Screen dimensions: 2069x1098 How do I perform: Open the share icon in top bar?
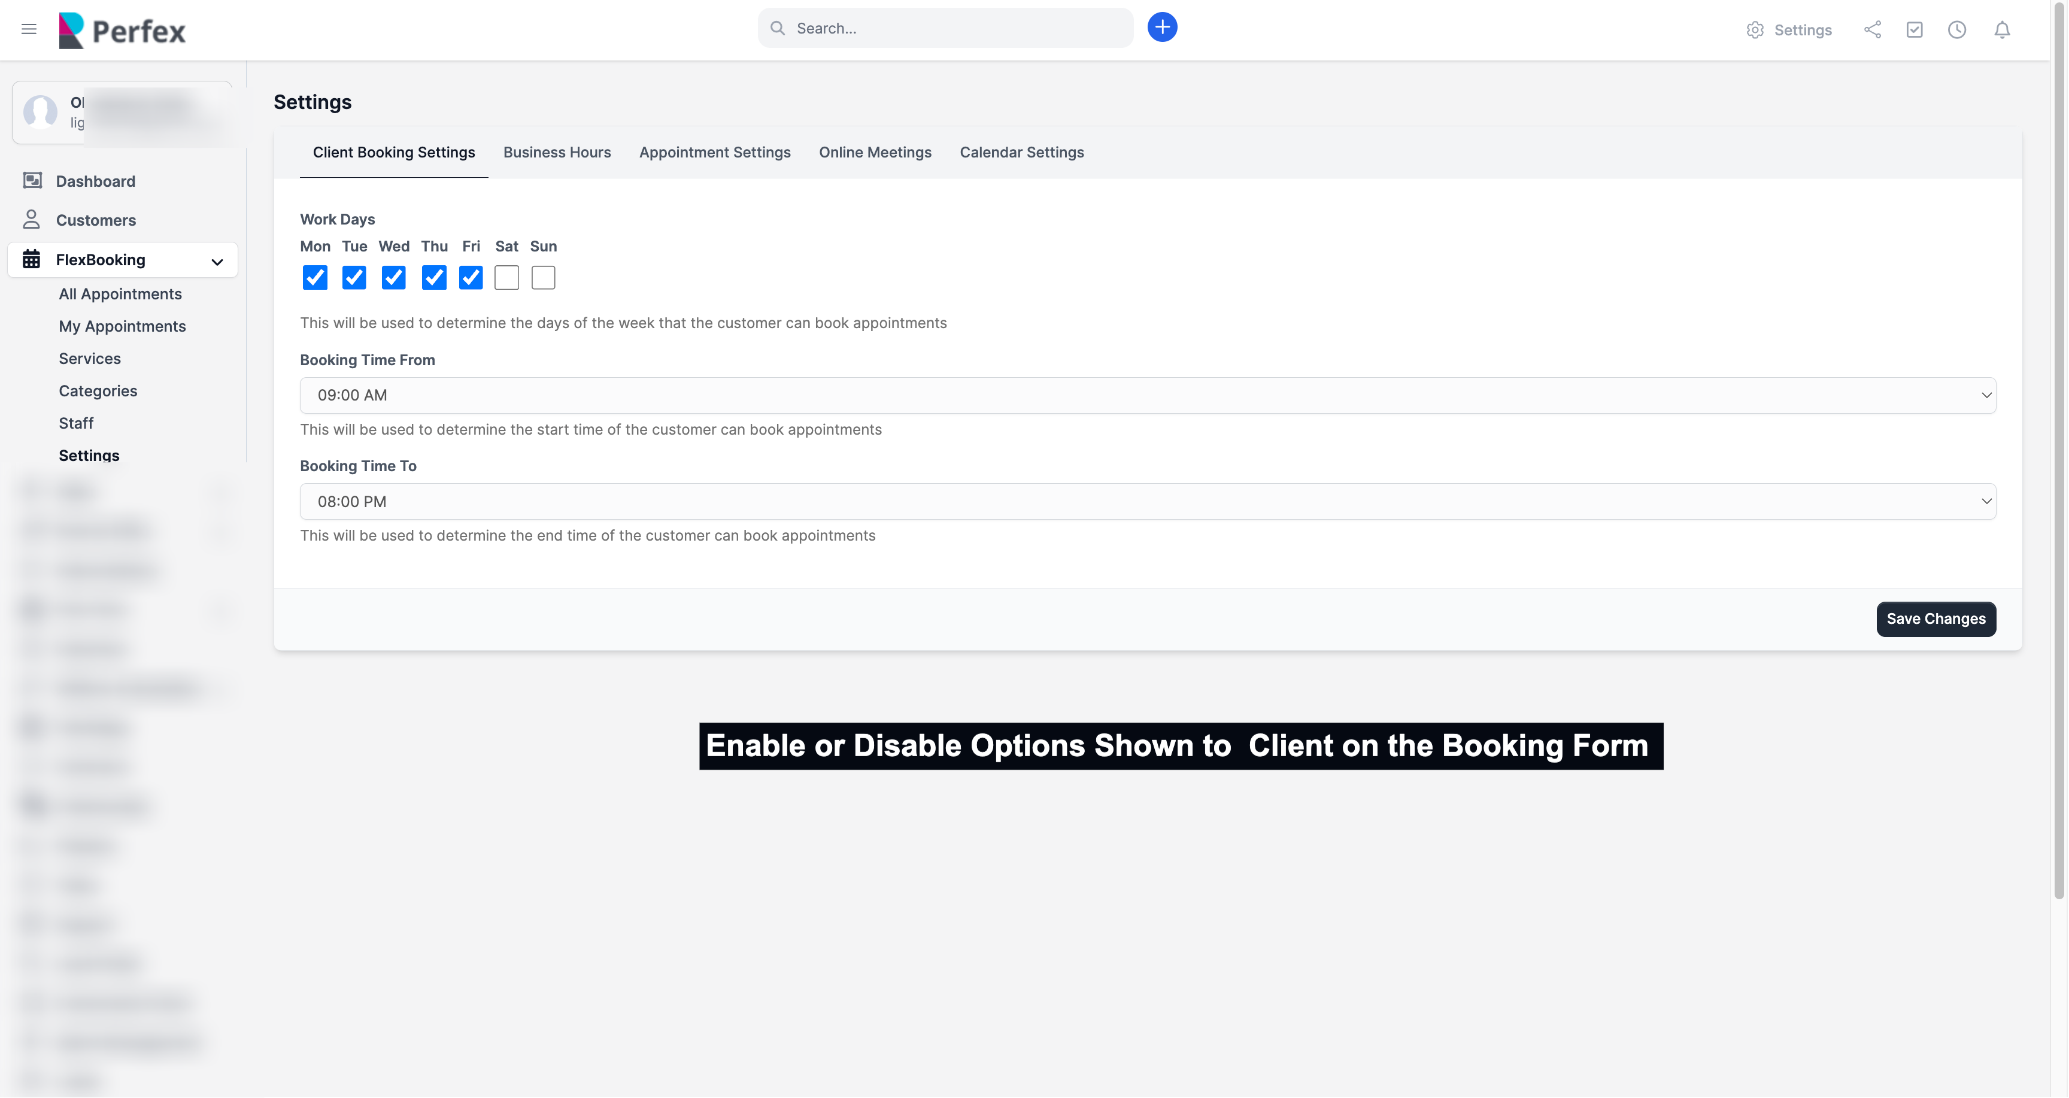point(1872,30)
